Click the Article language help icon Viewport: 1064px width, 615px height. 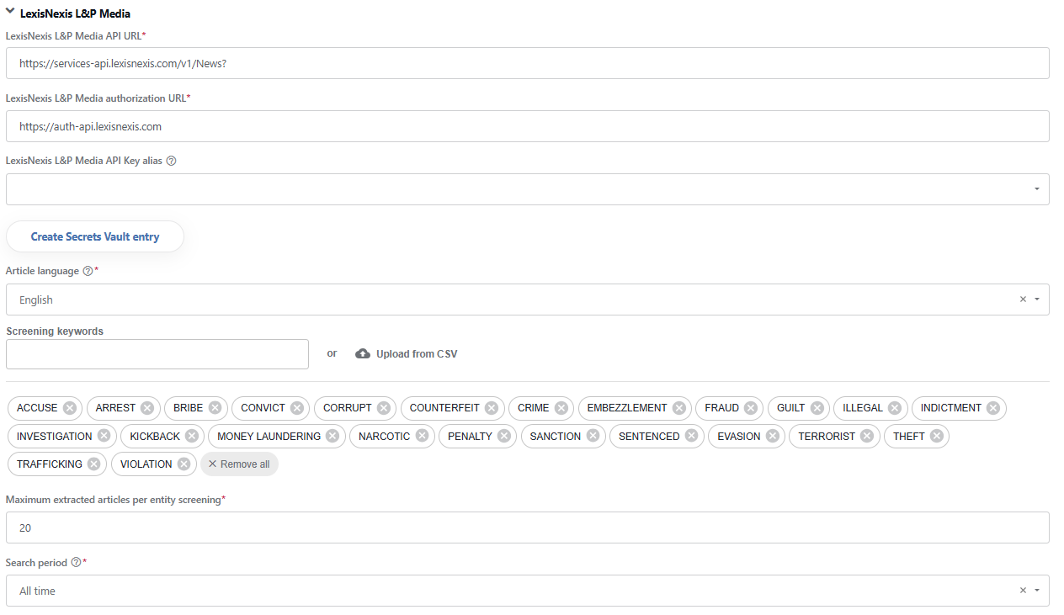(x=88, y=271)
